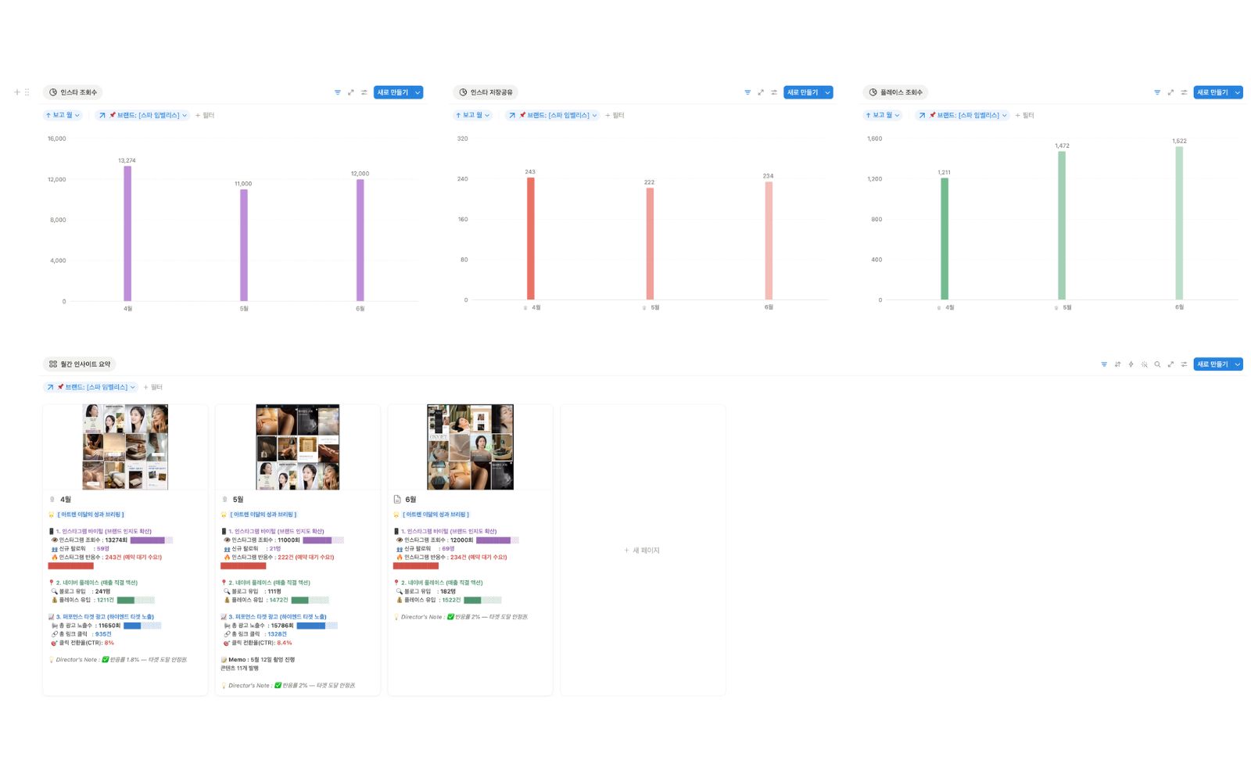
Task: Select the 플레이스 조회수 view tab
Action: (895, 92)
